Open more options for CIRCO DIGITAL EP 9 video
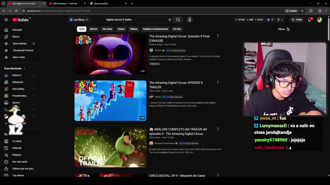Screen dimensions: 330x185 tap(218, 175)
